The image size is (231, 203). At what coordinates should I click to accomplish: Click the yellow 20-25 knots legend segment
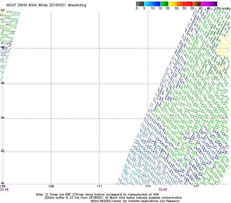click(x=172, y=4)
